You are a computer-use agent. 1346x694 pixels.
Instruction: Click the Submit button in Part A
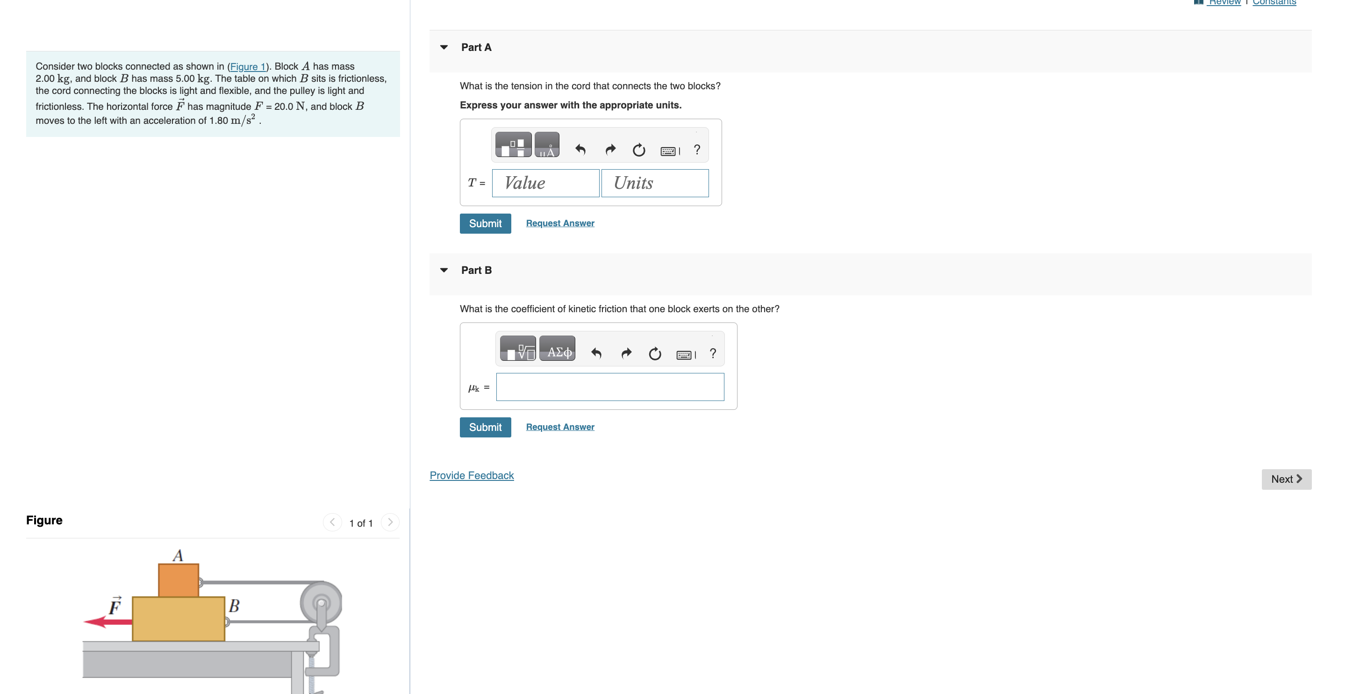485,223
